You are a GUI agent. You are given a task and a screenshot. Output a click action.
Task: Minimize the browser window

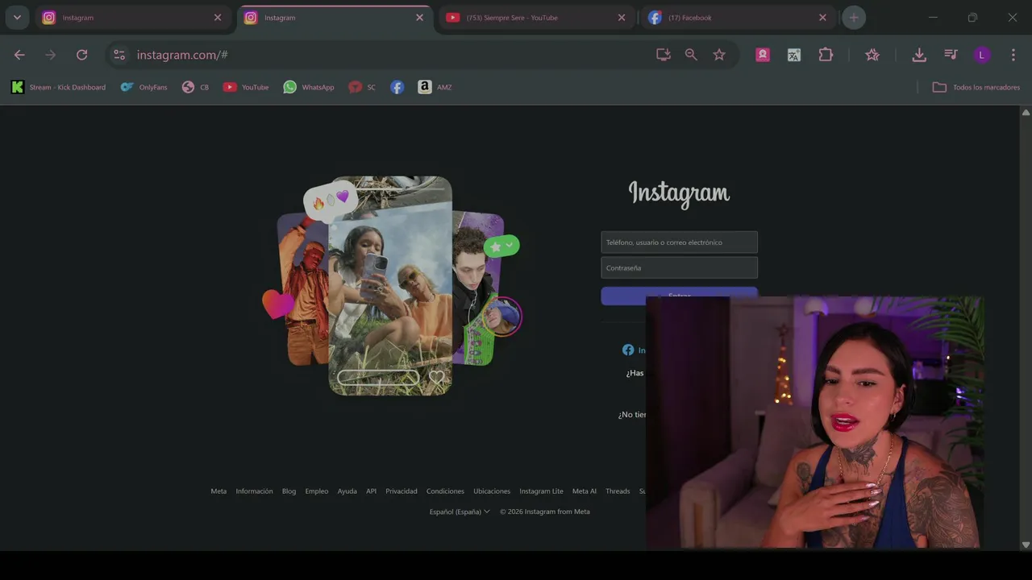[x=933, y=17]
